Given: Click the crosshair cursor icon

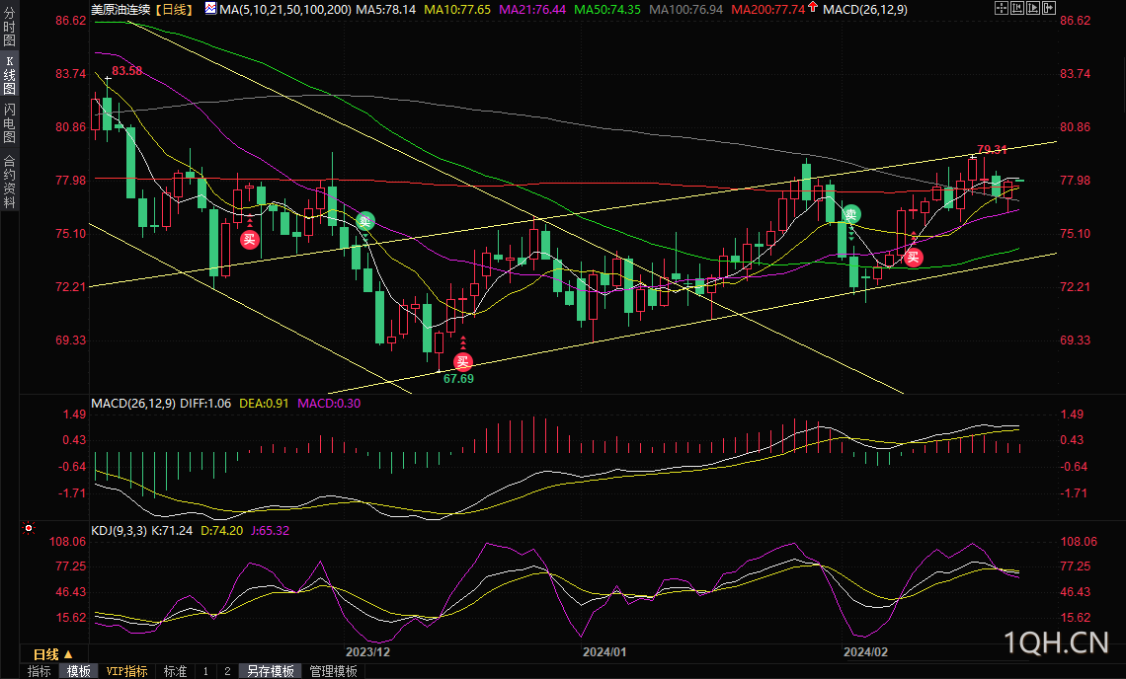Looking at the screenshot, I should (x=1001, y=8).
